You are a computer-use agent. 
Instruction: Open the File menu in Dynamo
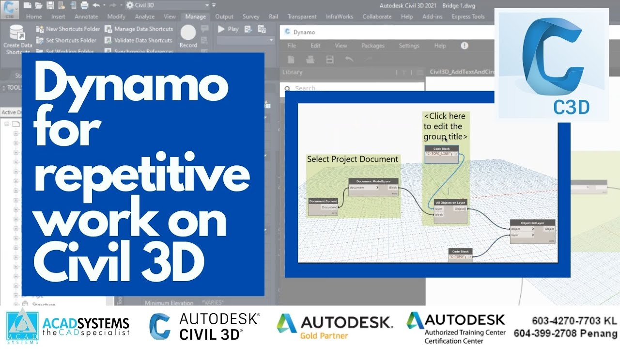(x=292, y=46)
